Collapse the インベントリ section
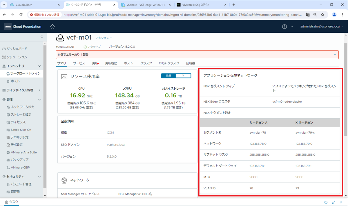The image size is (348, 206). point(40,66)
